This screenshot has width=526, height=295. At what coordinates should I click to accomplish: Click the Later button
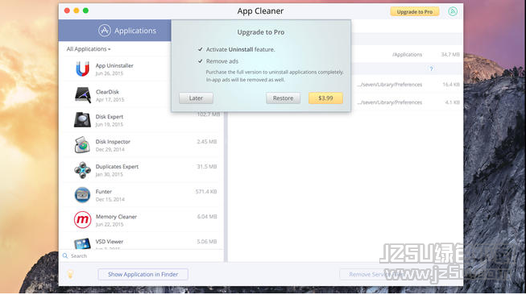tap(196, 98)
